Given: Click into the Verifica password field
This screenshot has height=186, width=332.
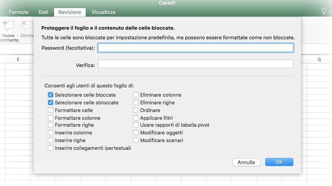Looking at the screenshot, I should point(195,64).
